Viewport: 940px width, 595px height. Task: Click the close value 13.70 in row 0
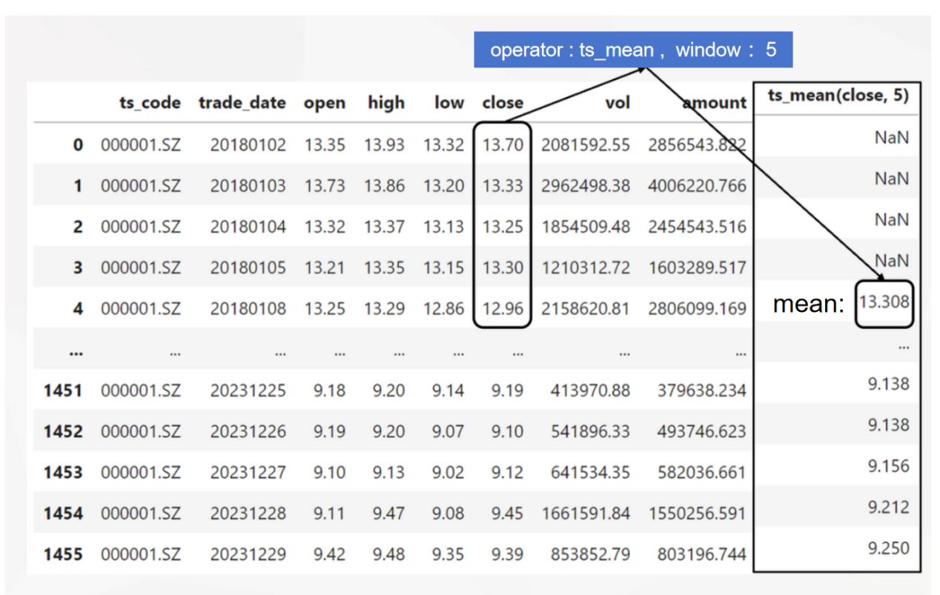coord(502,144)
